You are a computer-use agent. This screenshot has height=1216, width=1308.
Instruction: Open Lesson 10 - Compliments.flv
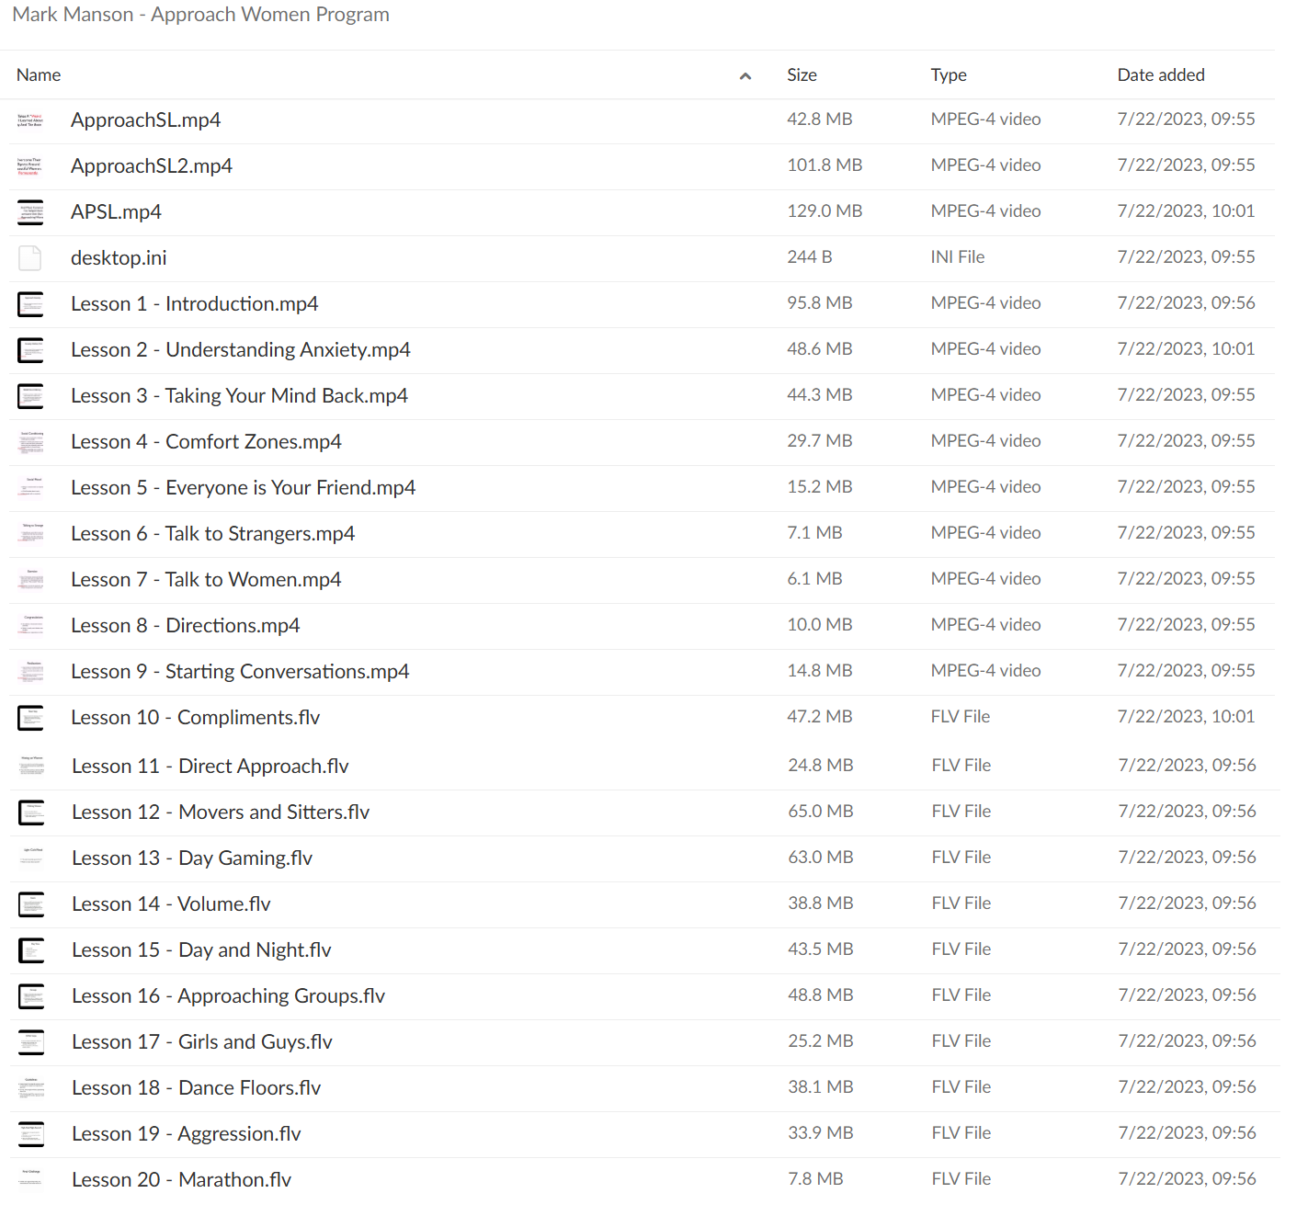[x=196, y=718]
